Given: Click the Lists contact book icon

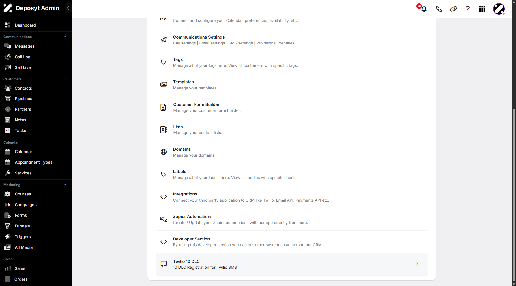Looking at the screenshot, I should click(x=163, y=130).
